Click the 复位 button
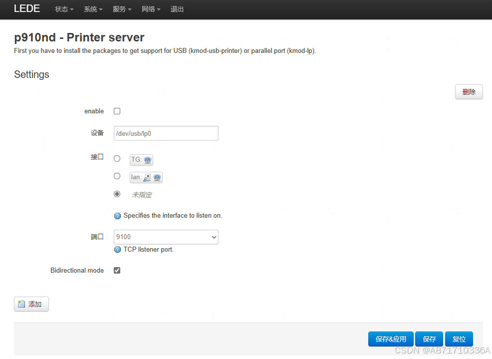The height and width of the screenshot is (359, 492). (459, 339)
